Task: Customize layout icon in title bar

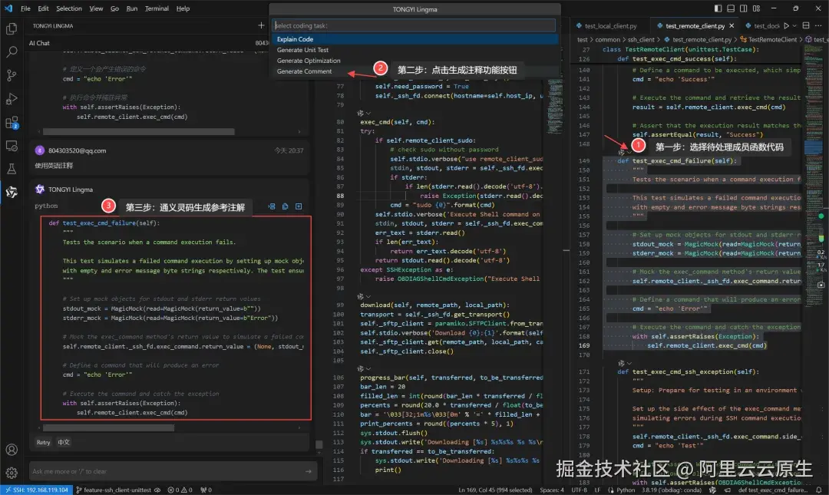Action: 757,8
